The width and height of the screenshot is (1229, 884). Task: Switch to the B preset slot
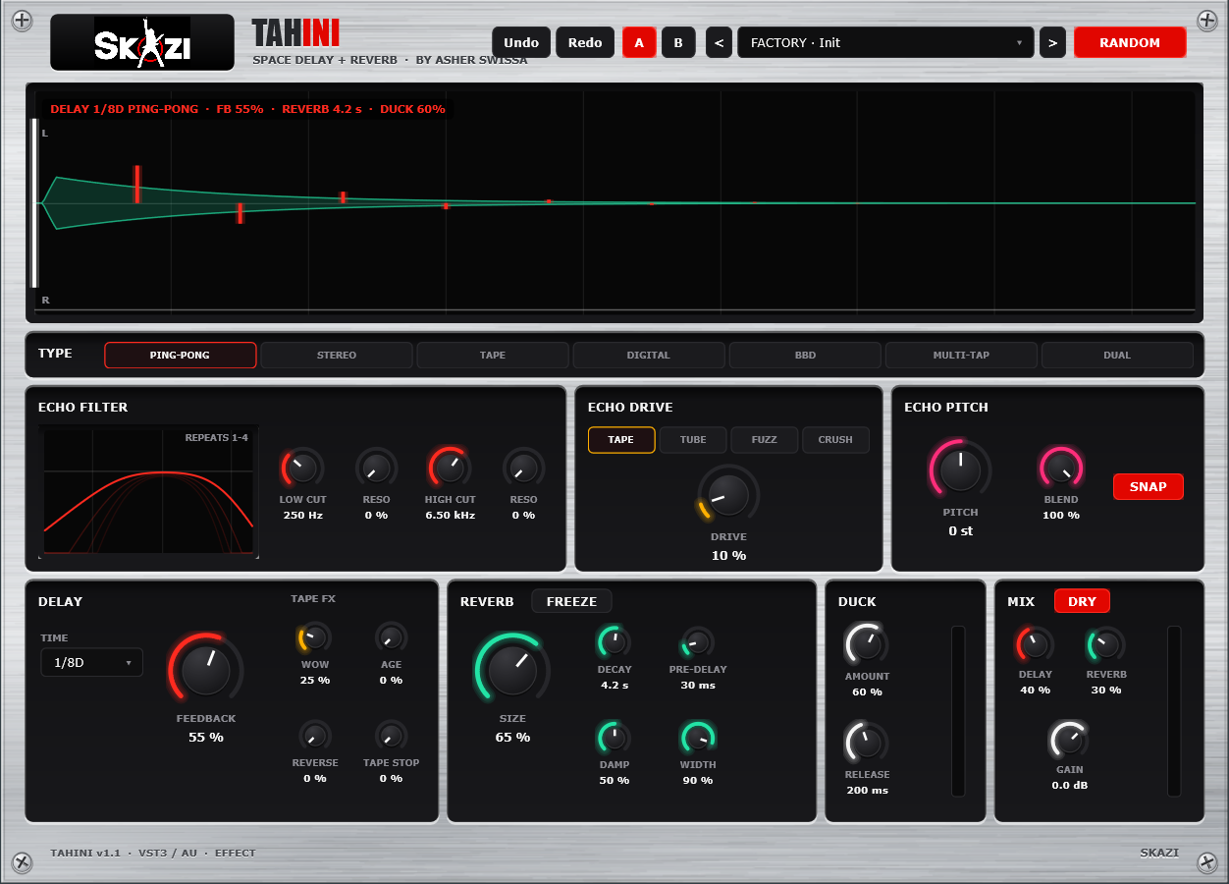(678, 42)
